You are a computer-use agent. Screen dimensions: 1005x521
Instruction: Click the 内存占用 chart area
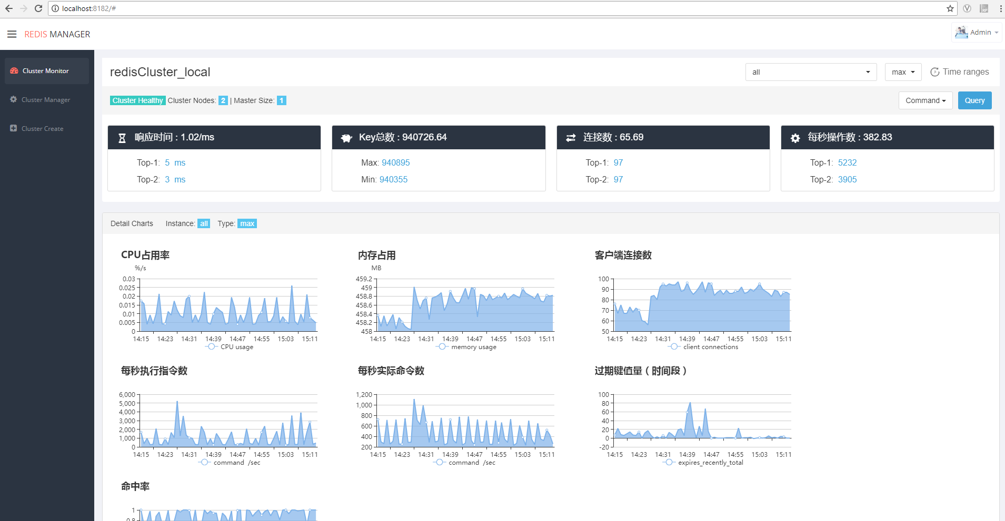pyautogui.click(x=465, y=305)
